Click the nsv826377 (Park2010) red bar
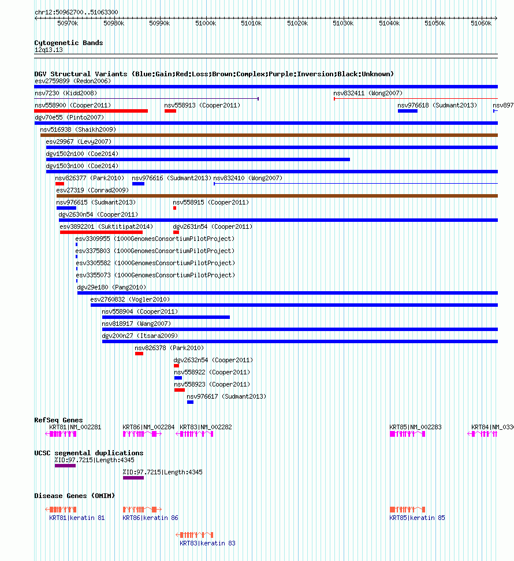The height and width of the screenshot is (561, 514). [59, 184]
